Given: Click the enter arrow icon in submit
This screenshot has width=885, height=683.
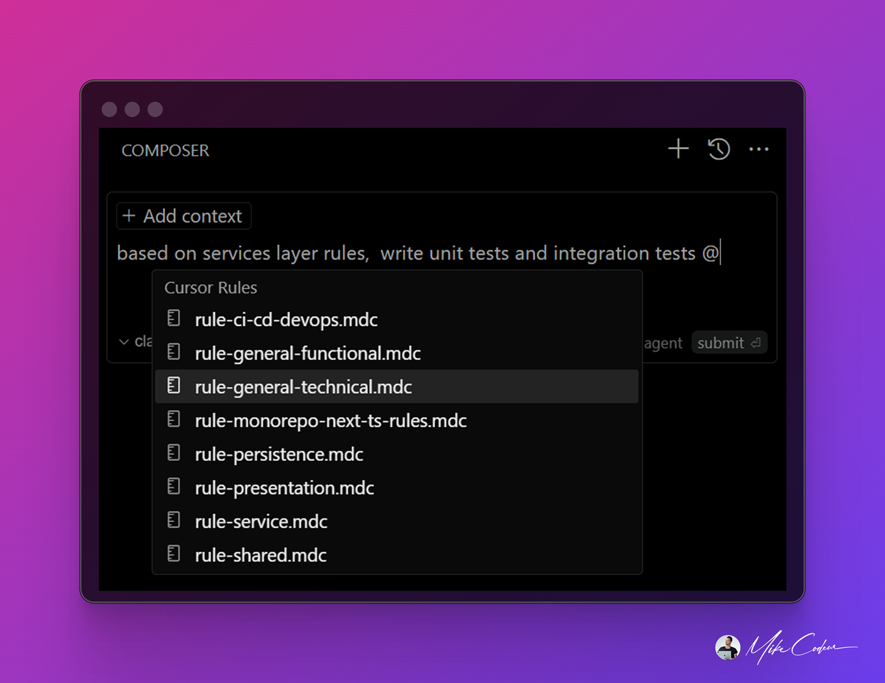Looking at the screenshot, I should 755,343.
